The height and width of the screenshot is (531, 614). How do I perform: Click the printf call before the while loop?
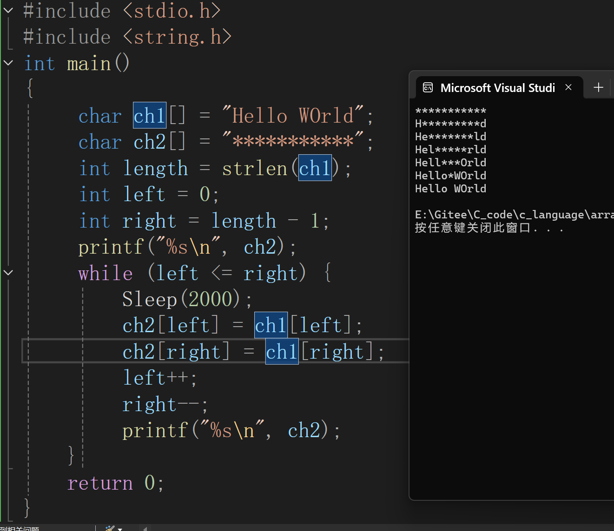click(187, 247)
